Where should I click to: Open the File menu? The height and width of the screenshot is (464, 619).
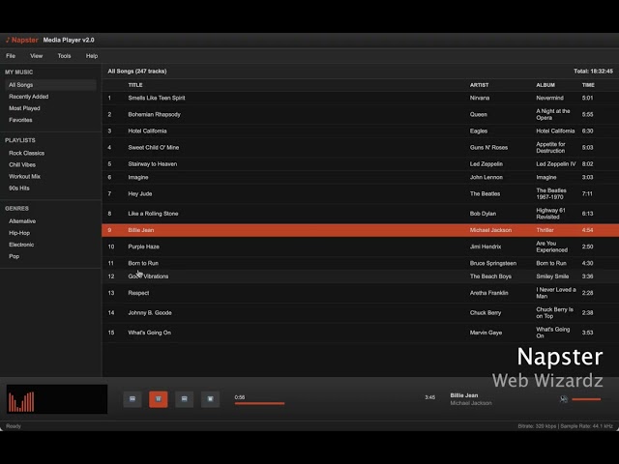(11, 56)
